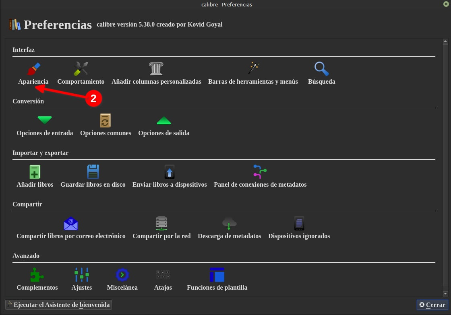Open Atajos keyboard icon
The image size is (451, 315).
point(163,274)
